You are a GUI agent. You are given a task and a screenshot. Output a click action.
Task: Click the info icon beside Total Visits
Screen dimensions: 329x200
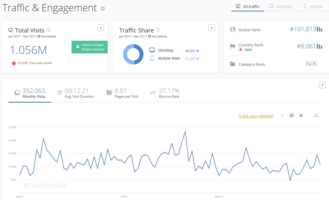pos(49,30)
